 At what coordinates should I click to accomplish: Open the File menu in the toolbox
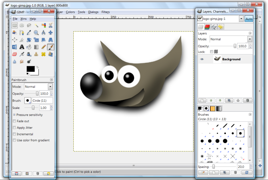pos(15,19)
